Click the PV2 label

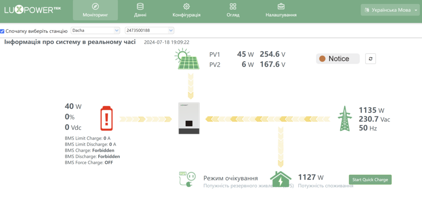coord(215,65)
